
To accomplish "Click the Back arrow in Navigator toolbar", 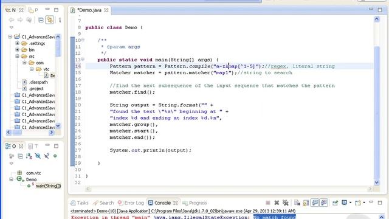I will (11, 20).
